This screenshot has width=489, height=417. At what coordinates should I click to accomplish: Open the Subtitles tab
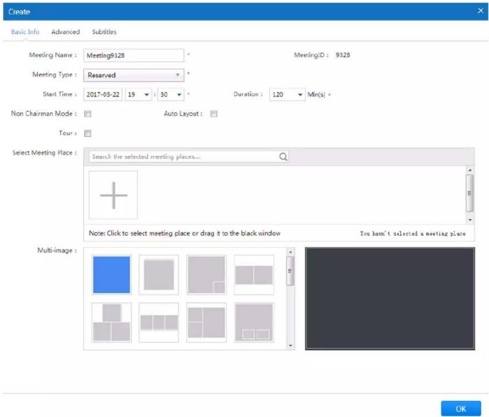pyautogui.click(x=104, y=32)
